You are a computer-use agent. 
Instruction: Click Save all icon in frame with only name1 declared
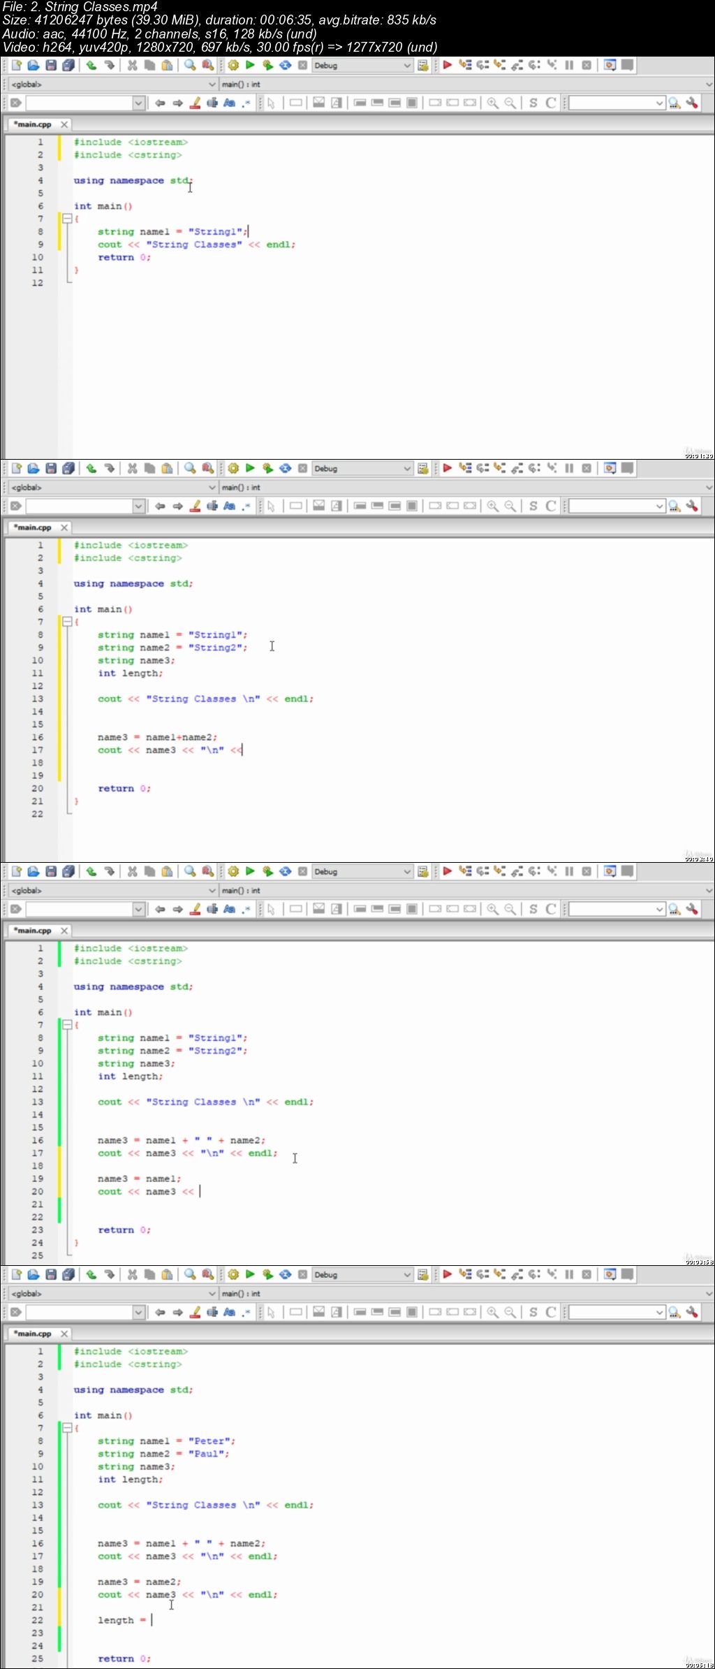pos(68,65)
